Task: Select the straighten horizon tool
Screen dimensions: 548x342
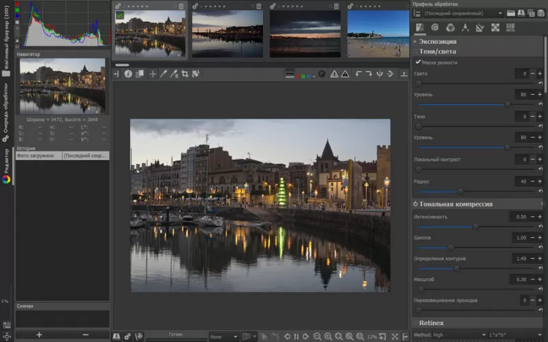Action: tap(196, 74)
